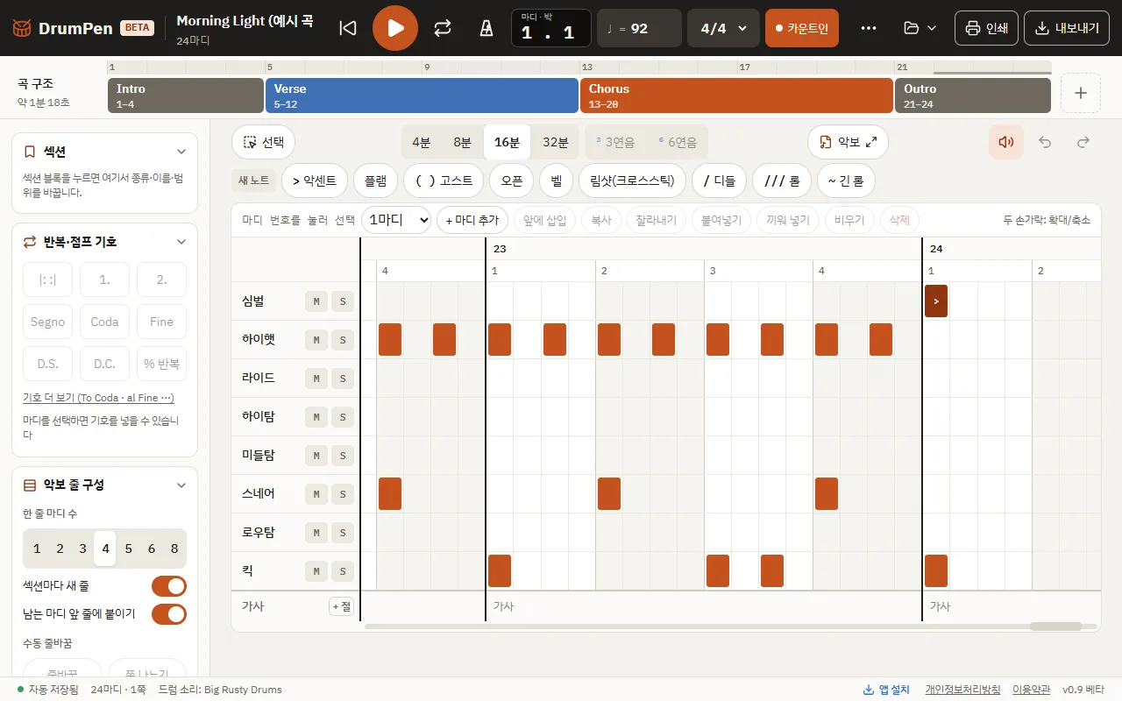Click the undo arrow icon
The height and width of the screenshot is (701, 1122).
1045,142
